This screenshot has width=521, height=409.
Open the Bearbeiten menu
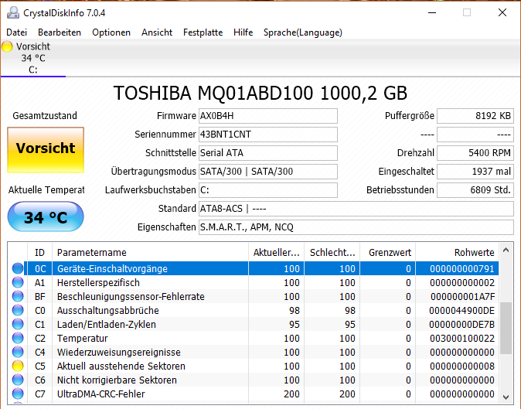pyautogui.click(x=60, y=32)
